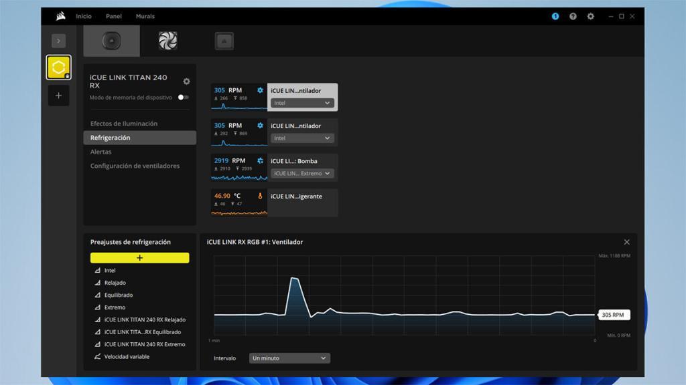Viewport: 686px width, 385px height.
Task: Open the help question mark icon
Action: 573,16
